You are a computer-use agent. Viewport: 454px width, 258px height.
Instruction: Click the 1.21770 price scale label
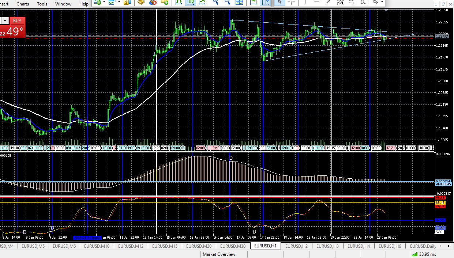click(x=442, y=57)
